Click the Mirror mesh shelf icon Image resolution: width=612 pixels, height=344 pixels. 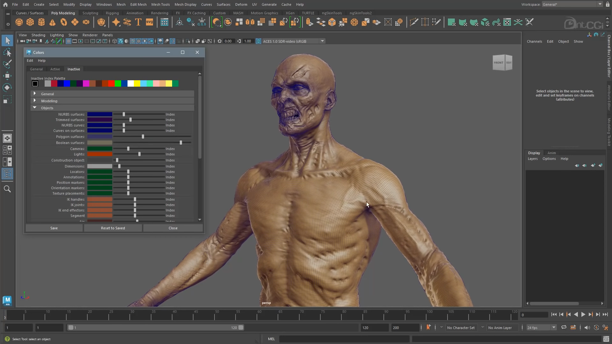click(x=250, y=22)
